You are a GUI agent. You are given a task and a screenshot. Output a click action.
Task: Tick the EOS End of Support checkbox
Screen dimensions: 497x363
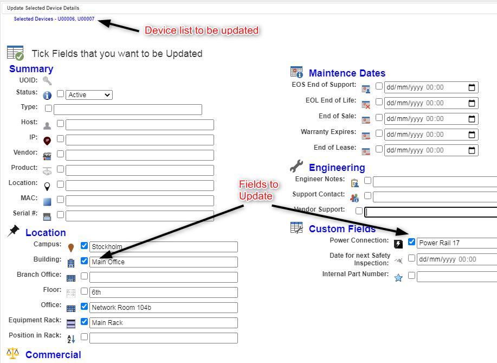pyautogui.click(x=379, y=86)
